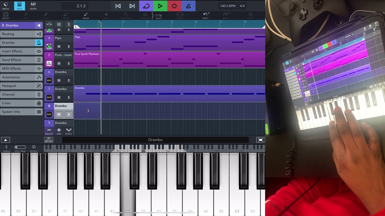Skip forward with the next locator button
The width and height of the screenshot is (385, 216).
pos(132,6)
